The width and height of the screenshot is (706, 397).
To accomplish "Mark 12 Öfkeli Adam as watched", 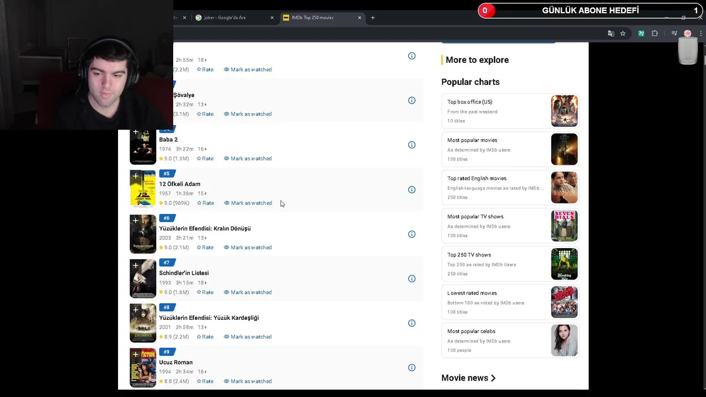I will [x=248, y=203].
